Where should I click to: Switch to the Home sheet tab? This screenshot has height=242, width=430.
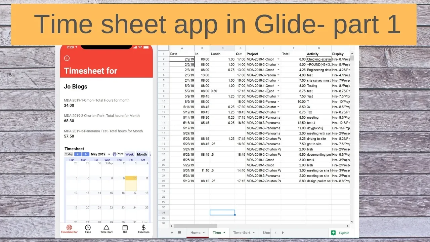point(195,233)
